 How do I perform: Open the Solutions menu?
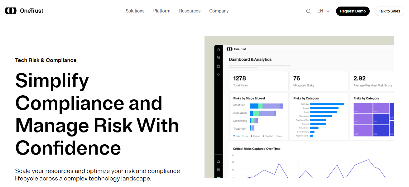coord(135,11)
